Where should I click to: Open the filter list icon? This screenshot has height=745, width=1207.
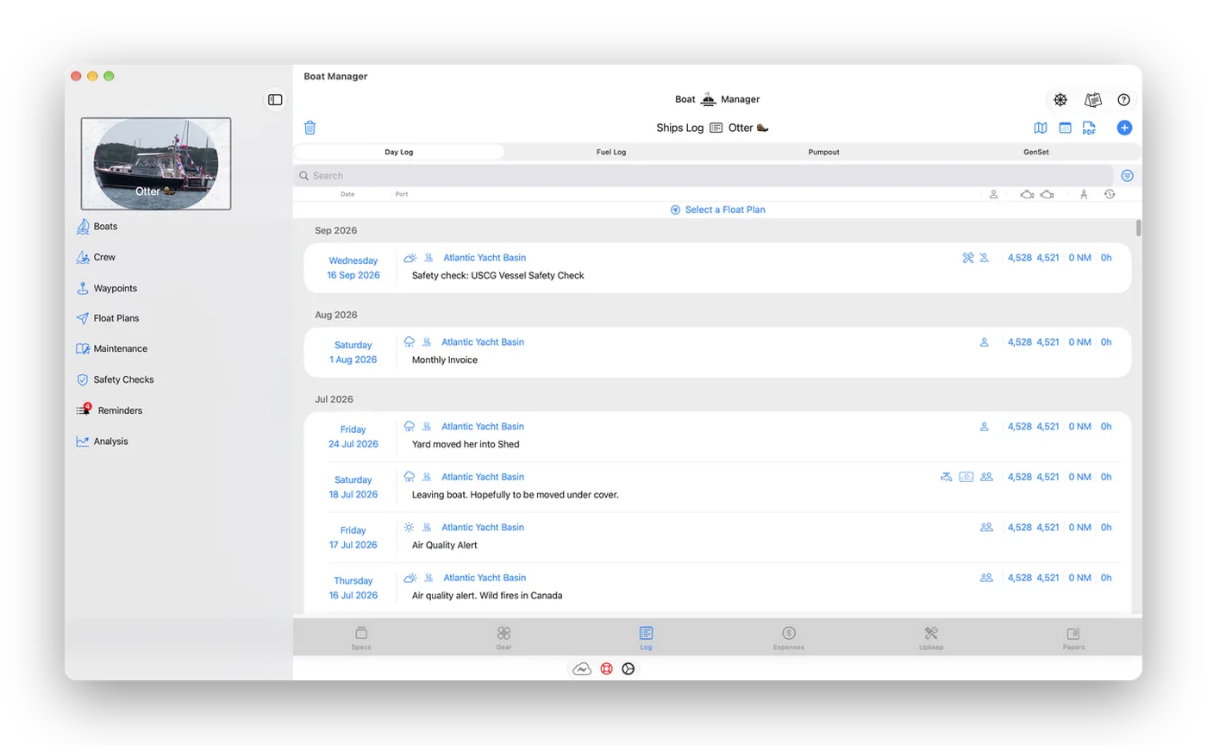click(1128, 176)
